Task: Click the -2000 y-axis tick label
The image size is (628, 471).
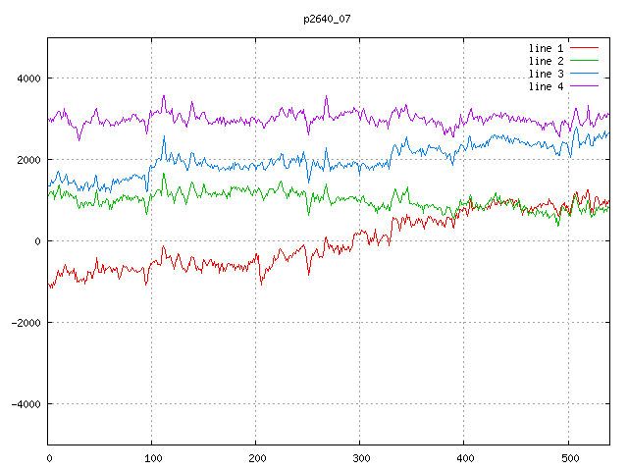Action: 25,323
